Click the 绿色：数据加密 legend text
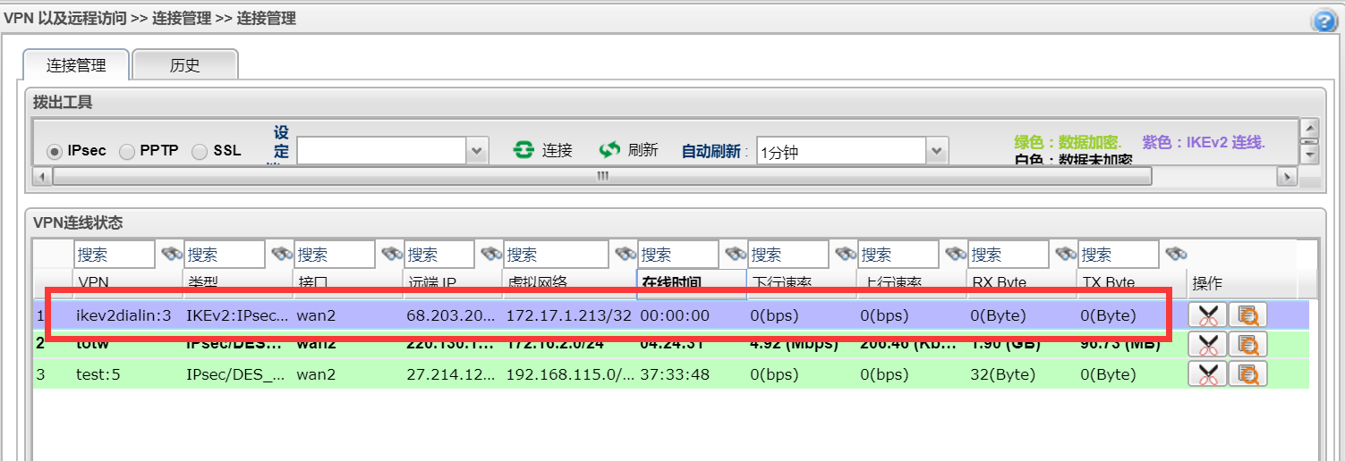Viewport: 1345px width, 461px height. point(1068,142)
